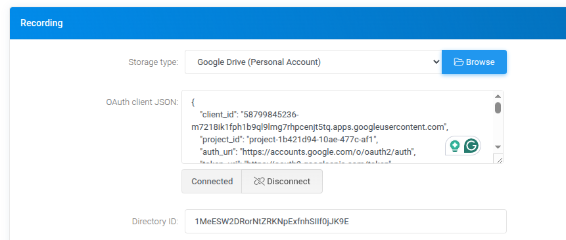Viewport: 566px width, 240px height.
Task: Click the "Directory ID:" label
Action: pyautogui.click(x=155, y=221)
